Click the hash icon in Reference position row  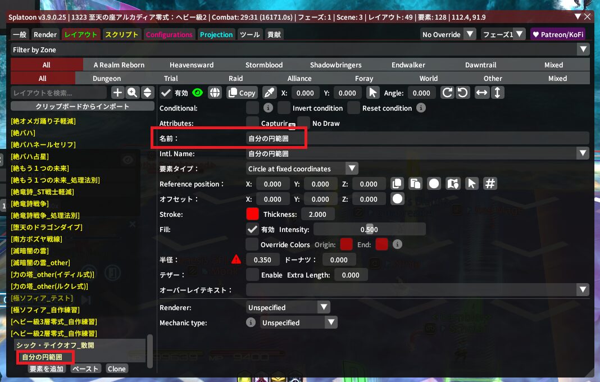pyautogui.click(x=490, y=184)
